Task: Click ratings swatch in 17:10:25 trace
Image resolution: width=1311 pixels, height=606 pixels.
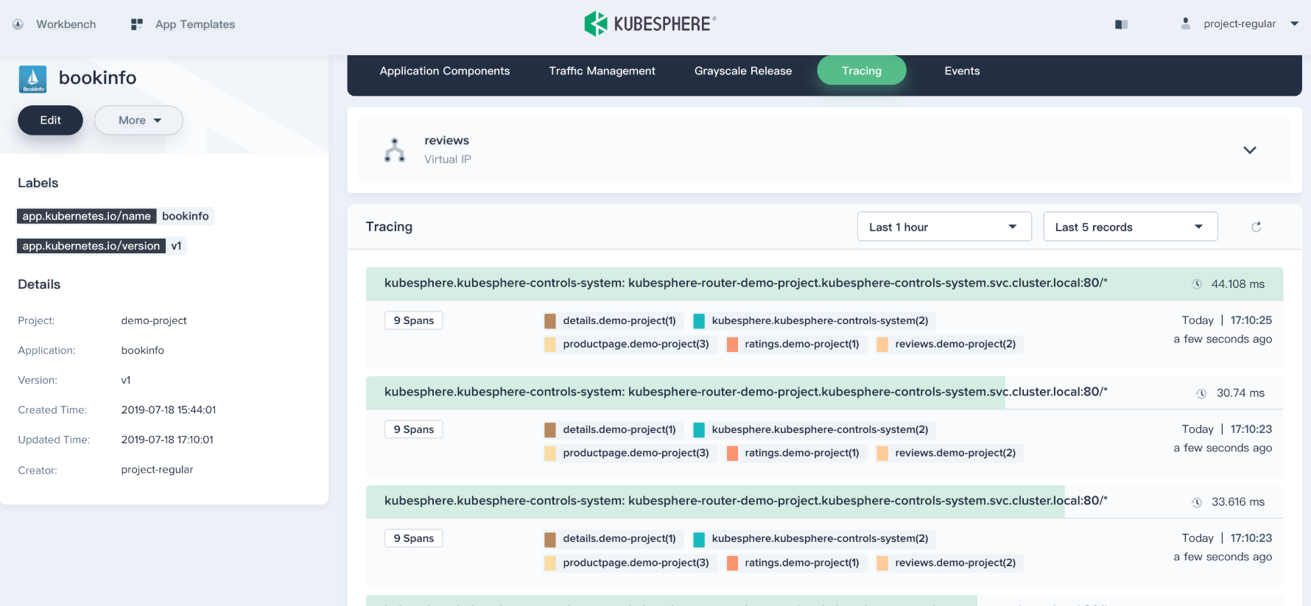Action: coord(732,345)
